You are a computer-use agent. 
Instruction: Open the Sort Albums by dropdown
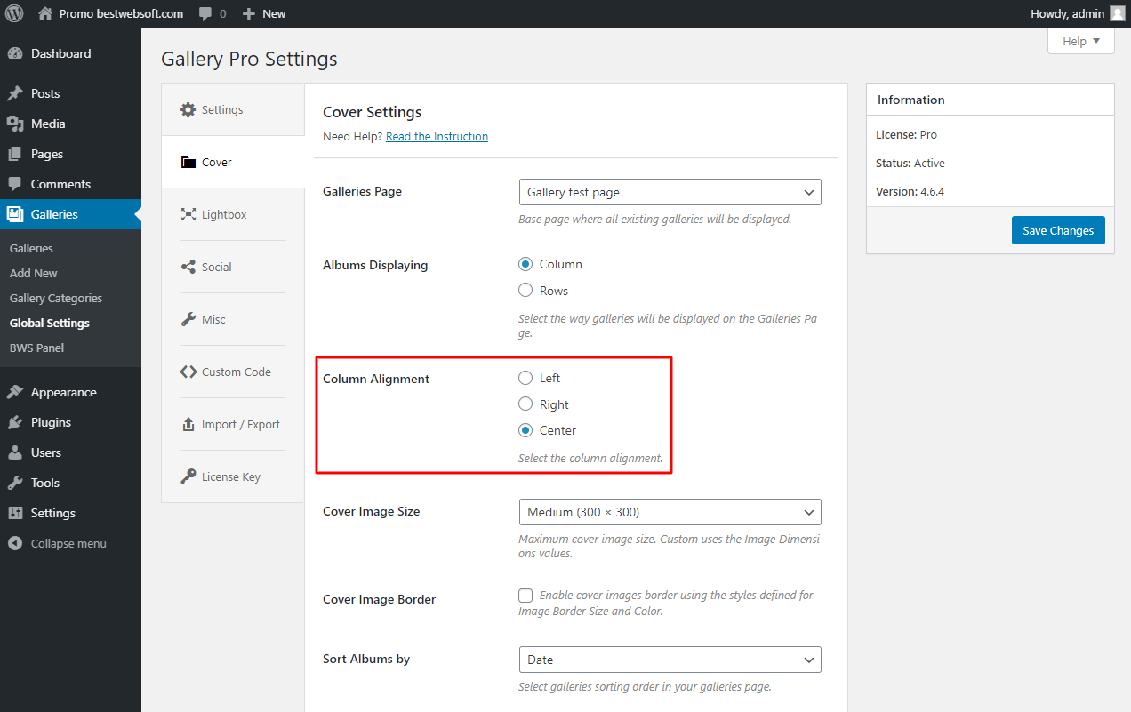(670, 660)
